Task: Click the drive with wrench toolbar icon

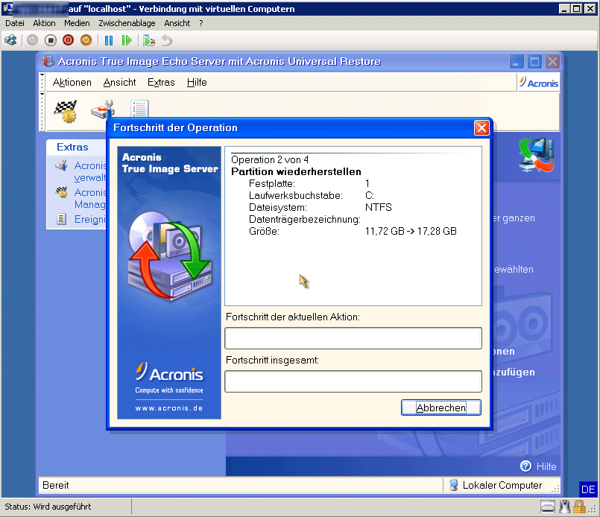Action: (103, 110)
